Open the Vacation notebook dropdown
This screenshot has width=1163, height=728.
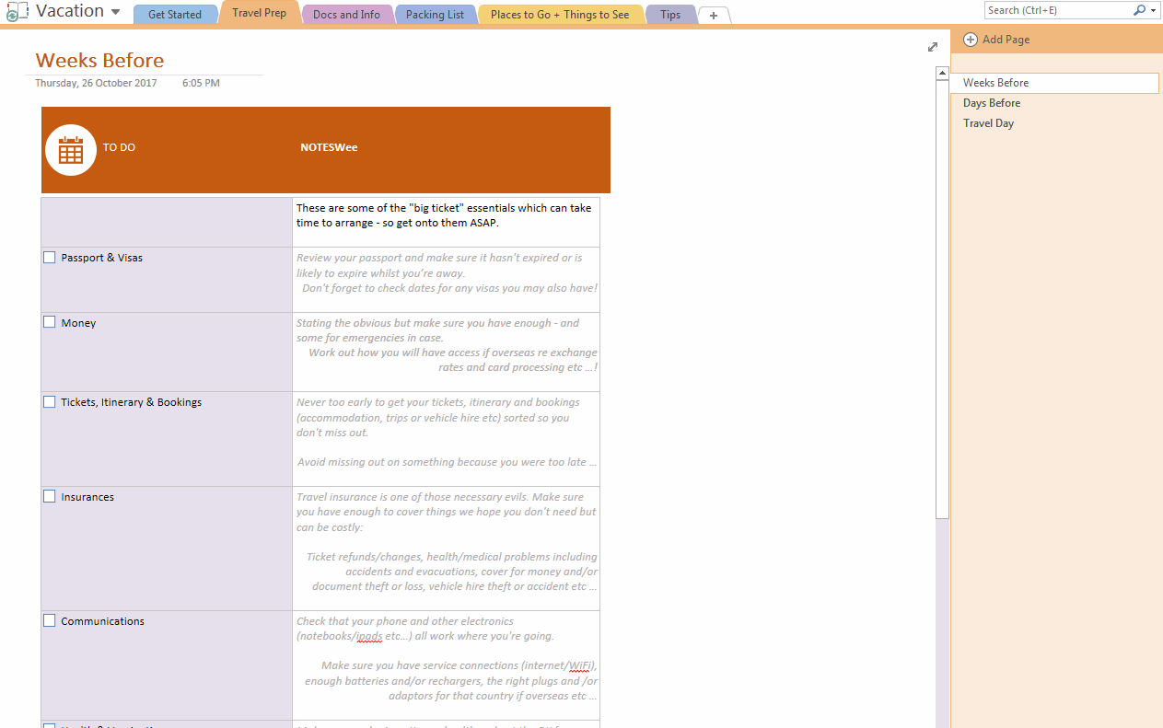(x=116, y=11)
